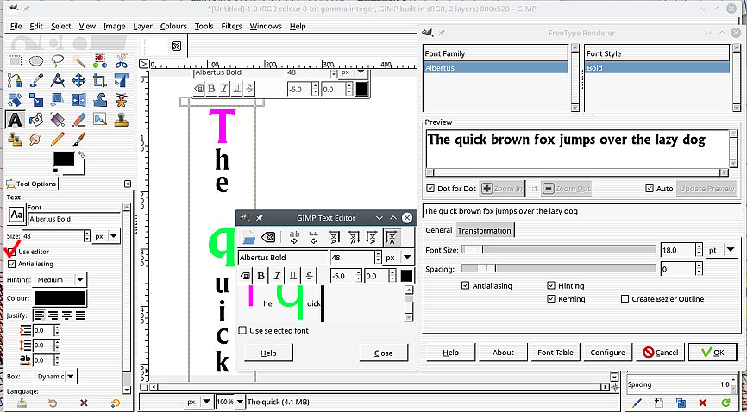Toggle Strikethrough in GIMP Text Editor

[x=309, y=276]
